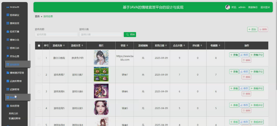Click 数据备份 in the top header
The width and height of the screenshot is (277, 126).
pos(253,7)
